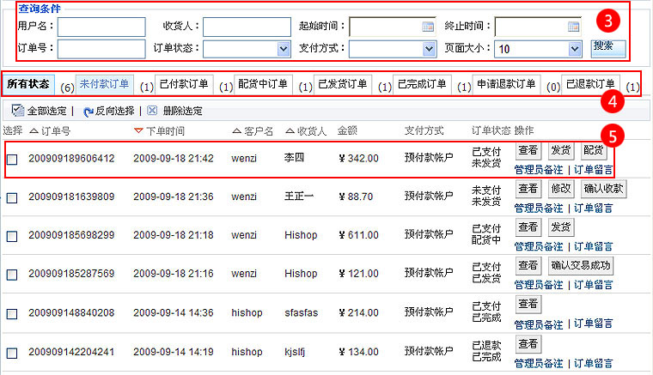Focus the 收货人 input field
The height and width of the screenshot is (375, 653).
tap(247, 27)
